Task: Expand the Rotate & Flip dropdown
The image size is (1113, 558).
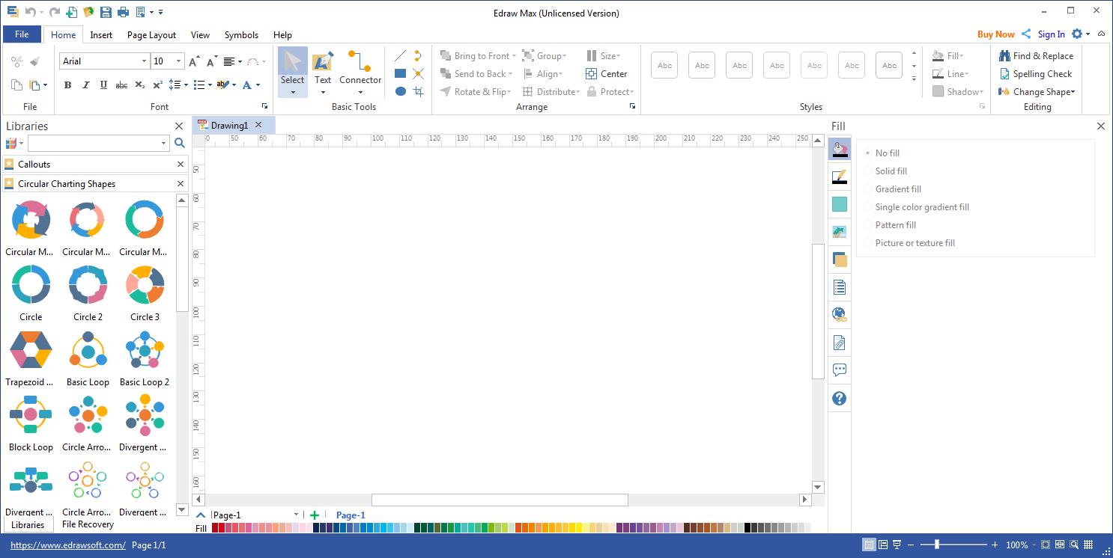Action: 510,92
